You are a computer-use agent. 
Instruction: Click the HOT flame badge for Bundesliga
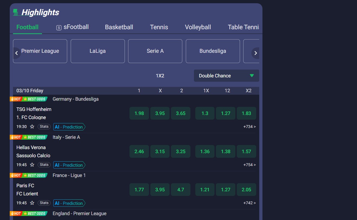pyautogui.click(x=16, y=99)
